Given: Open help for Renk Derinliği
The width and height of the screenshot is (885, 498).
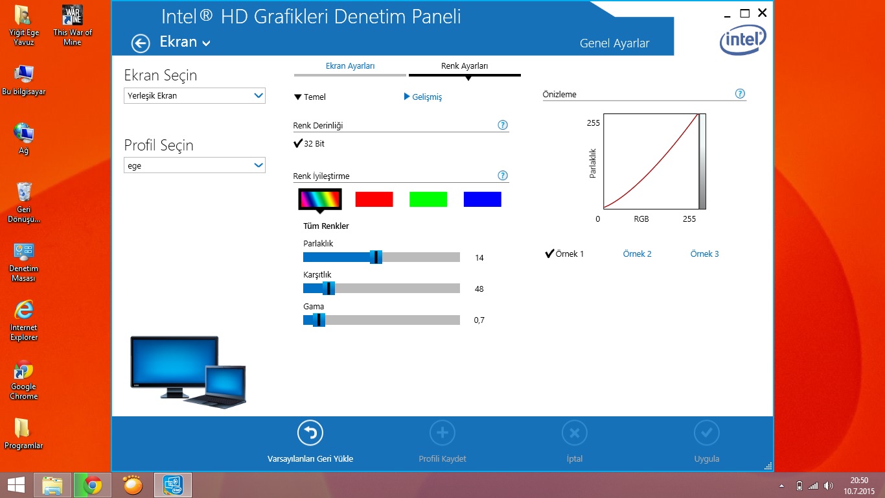Looking at the screenshot, I should pos(503,125).
